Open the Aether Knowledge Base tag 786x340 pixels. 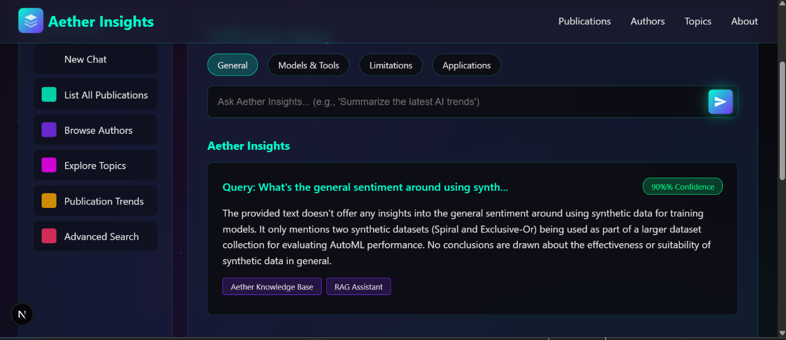pos(272,286)
